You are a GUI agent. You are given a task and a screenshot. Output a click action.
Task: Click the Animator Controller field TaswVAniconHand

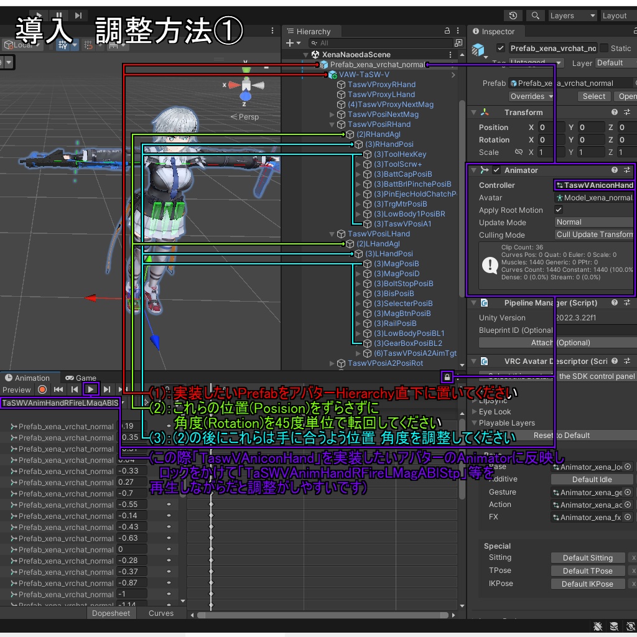pos(595,185)
